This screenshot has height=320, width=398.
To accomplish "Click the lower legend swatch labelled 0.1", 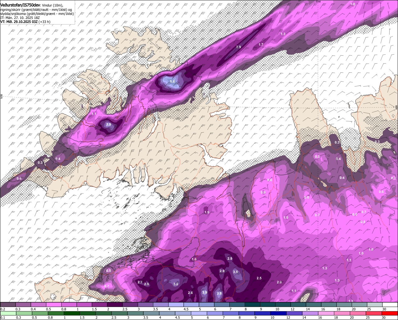I will (8, 313).
